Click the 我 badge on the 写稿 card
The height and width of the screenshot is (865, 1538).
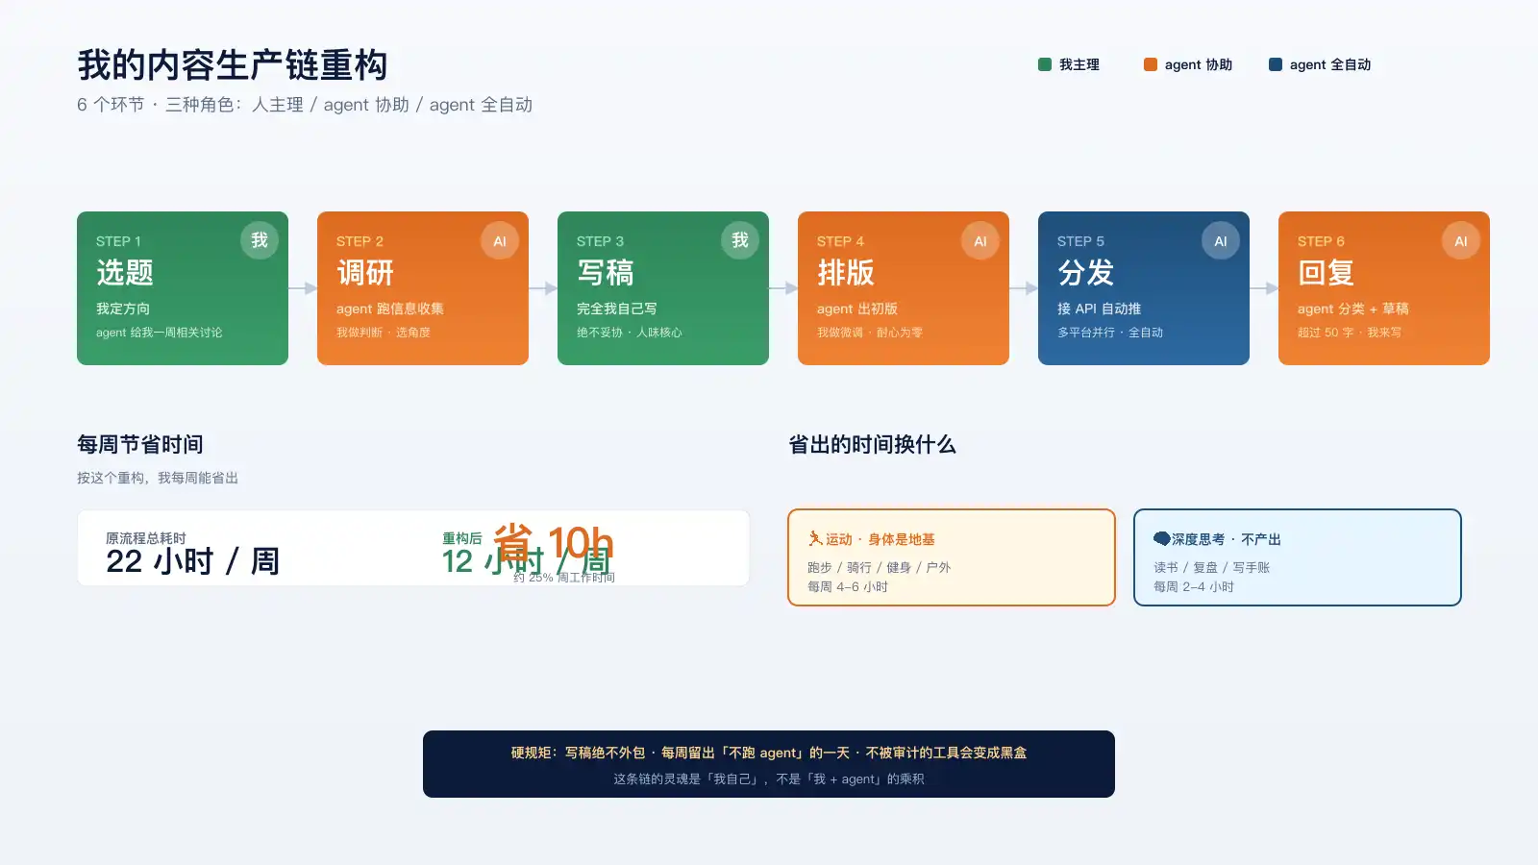[740, 240]
